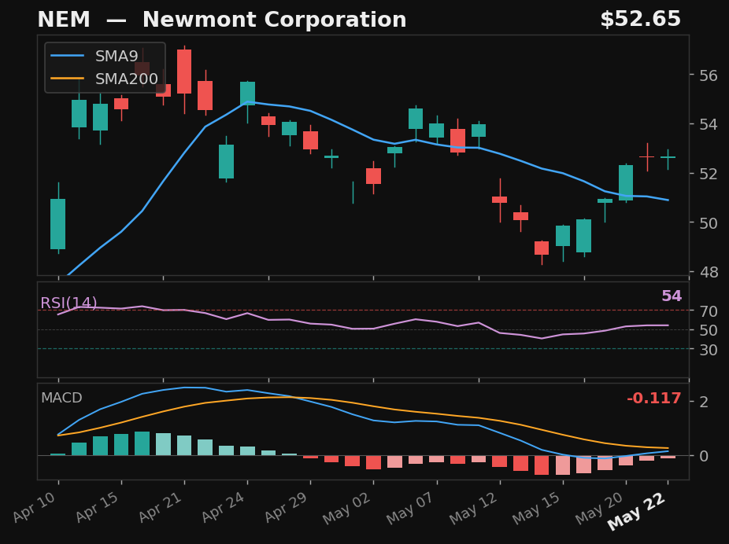Click the RSI 50 midline level label
This screenshot has width=729, height=544.
point(708,330)
